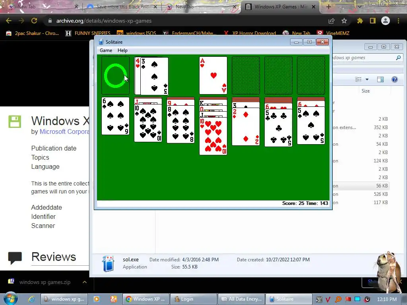Share this page icon in Chrome
The width and height of the screenshot is (407, 305).
(x=331, y=21)
